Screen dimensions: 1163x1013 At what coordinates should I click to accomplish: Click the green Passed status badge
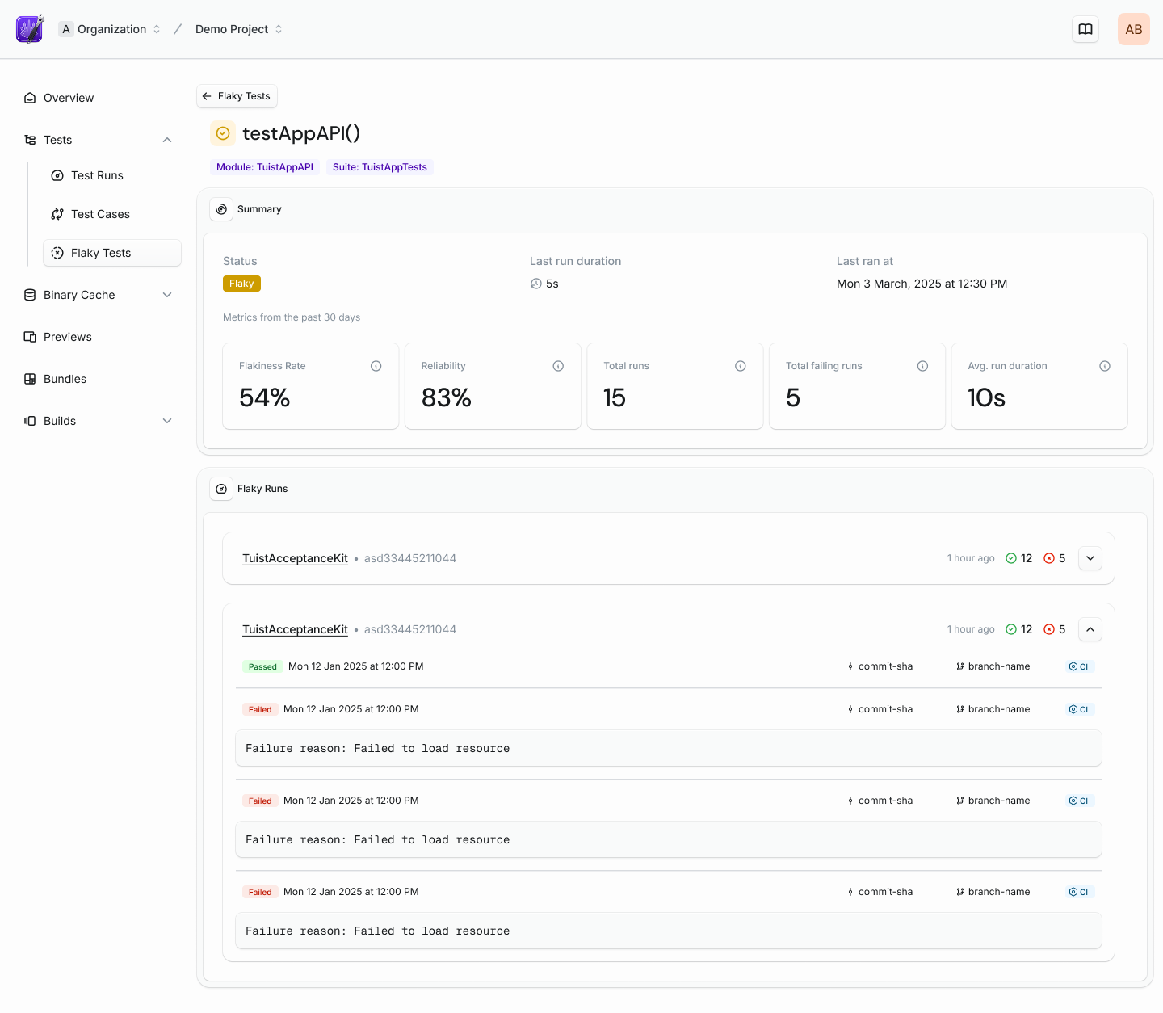pyautogui.click(x=262, y=666)
